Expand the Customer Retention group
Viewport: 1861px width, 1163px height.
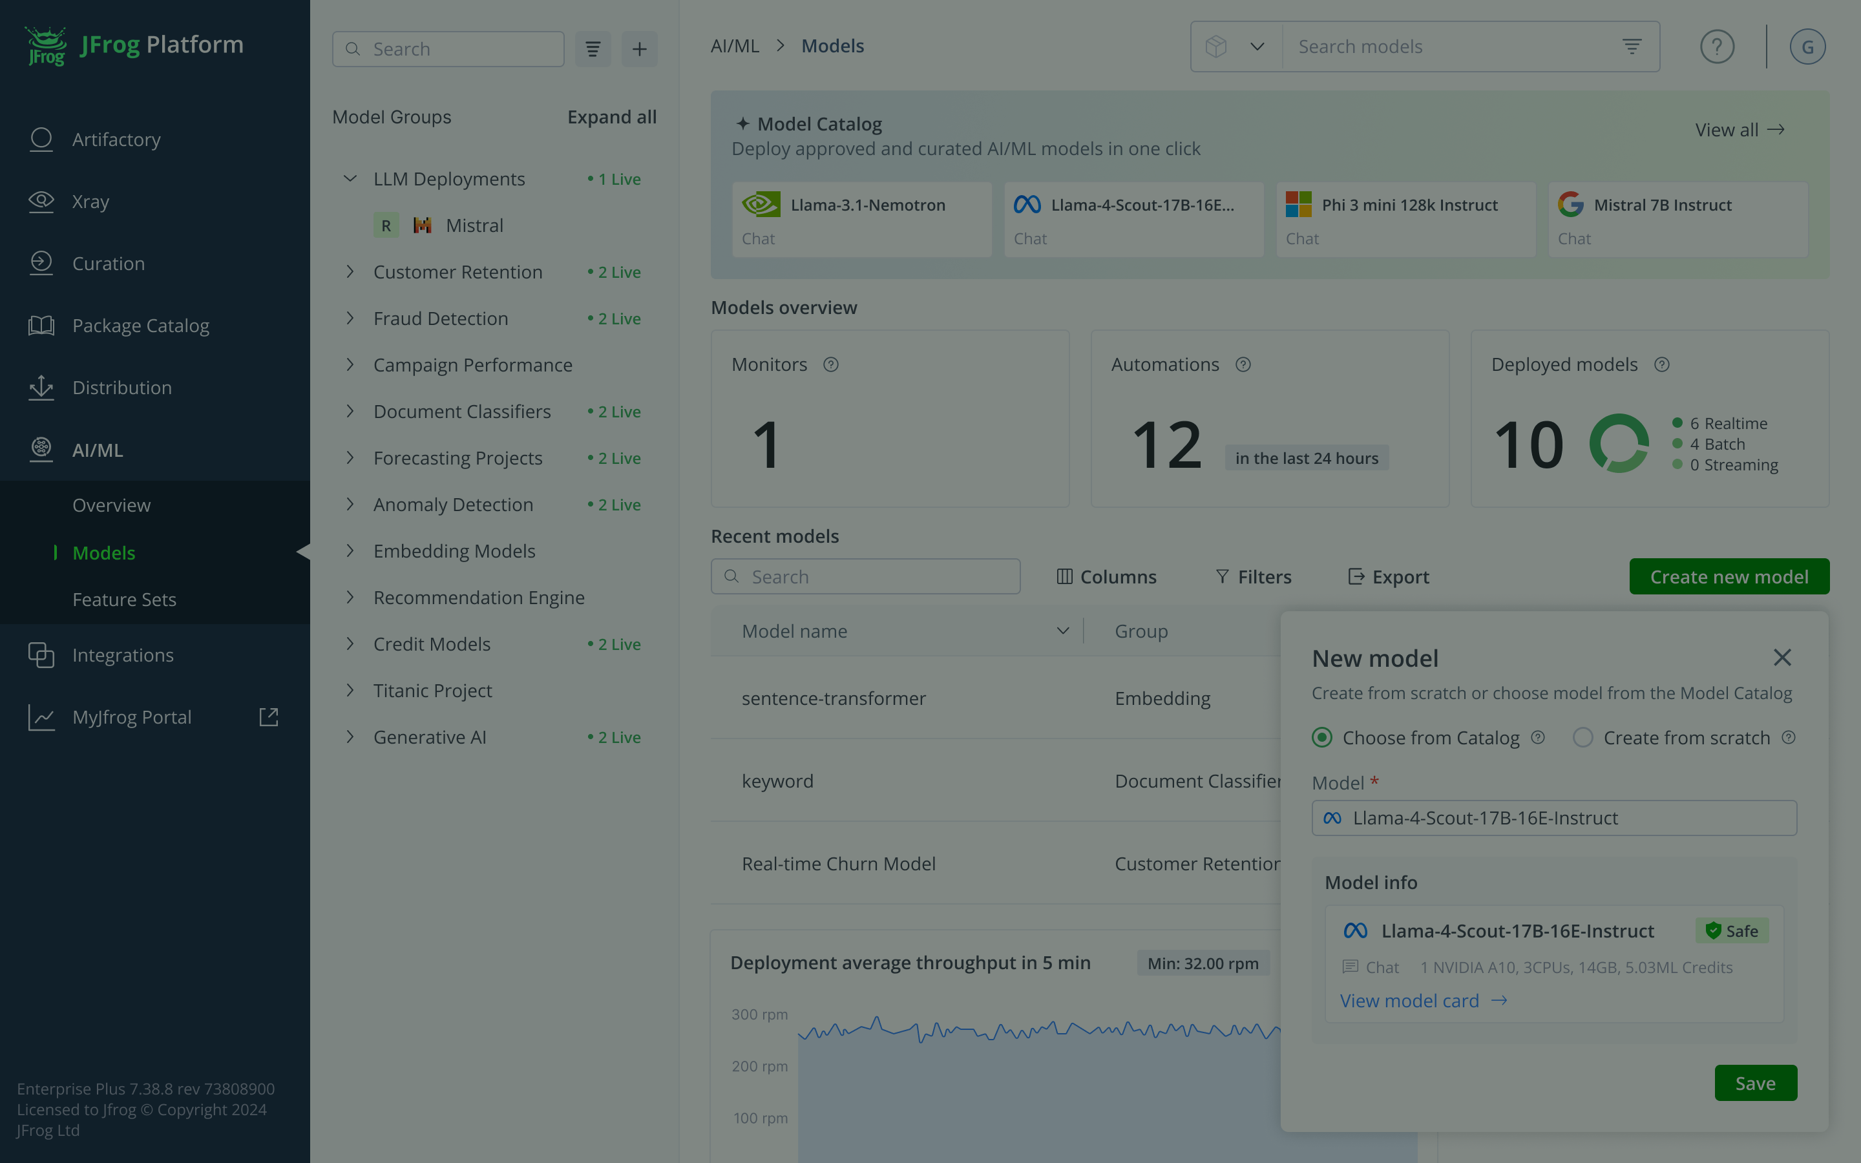350,271
